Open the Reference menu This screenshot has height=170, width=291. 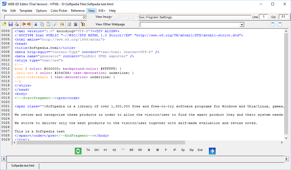point(78,11)
